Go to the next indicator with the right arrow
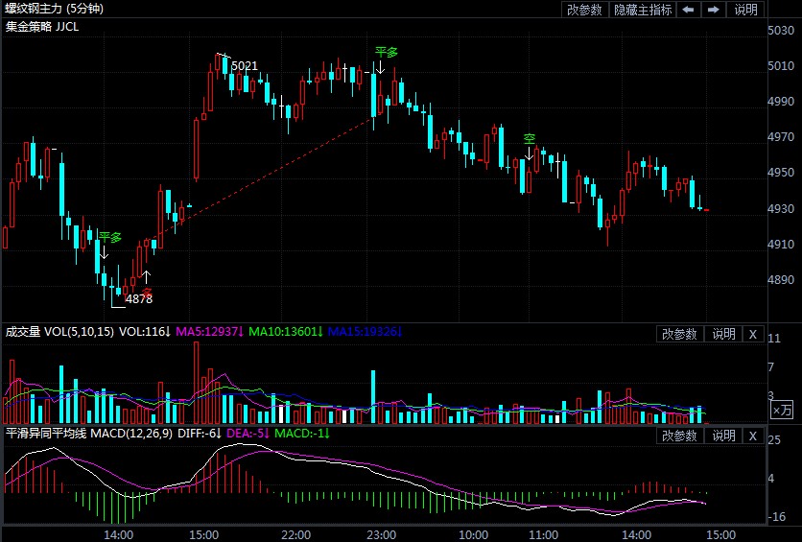 (x=714, y=10)
